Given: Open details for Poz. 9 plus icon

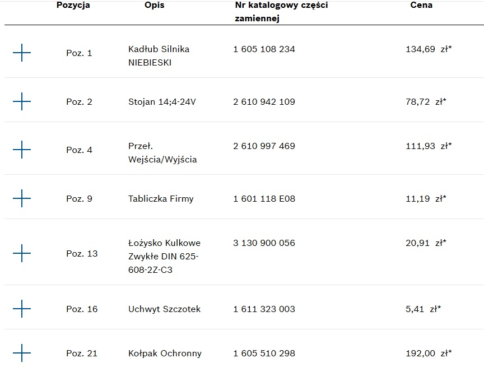Looking at the screenshot, I should click(x=22, y=198).
